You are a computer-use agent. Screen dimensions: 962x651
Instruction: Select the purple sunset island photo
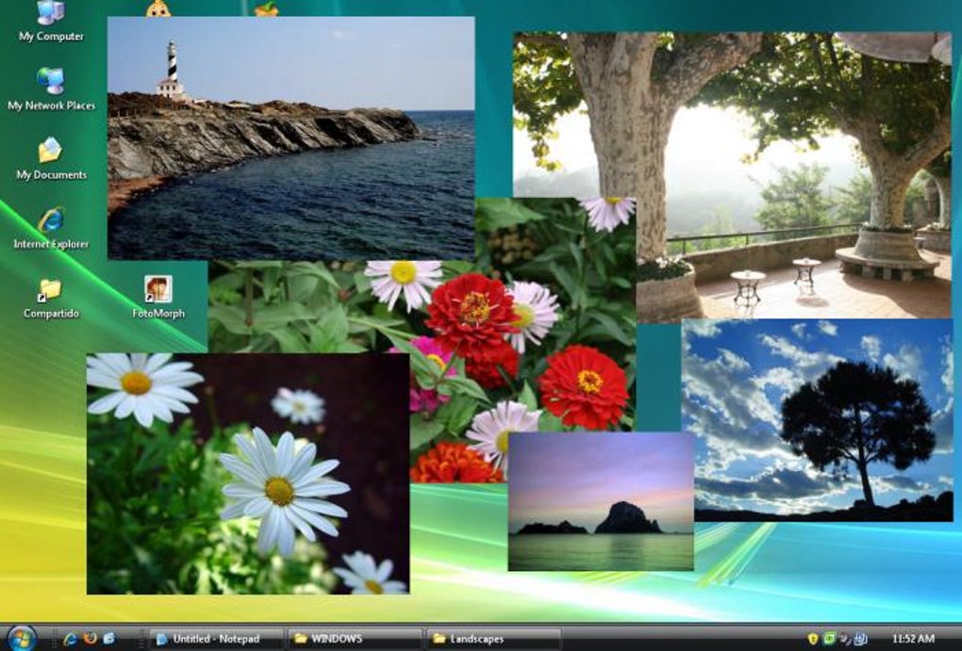pyautogui.click(x=601, y=501)
